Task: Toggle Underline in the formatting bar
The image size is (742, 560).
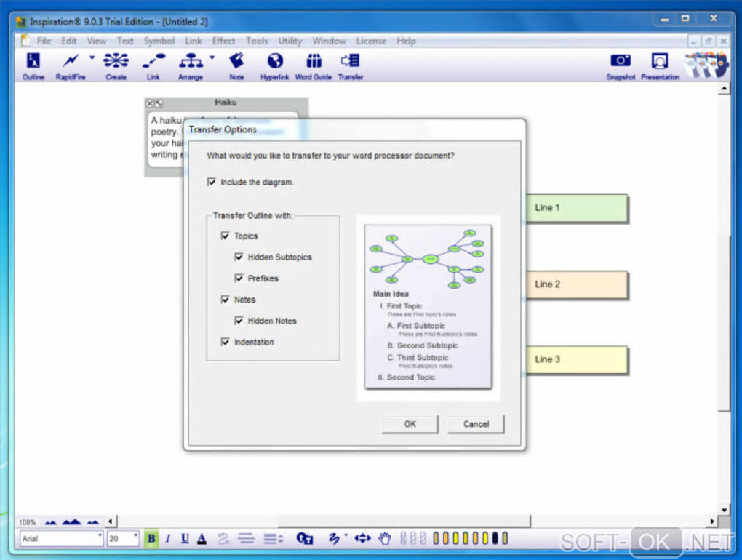Action: click(185, 538)
